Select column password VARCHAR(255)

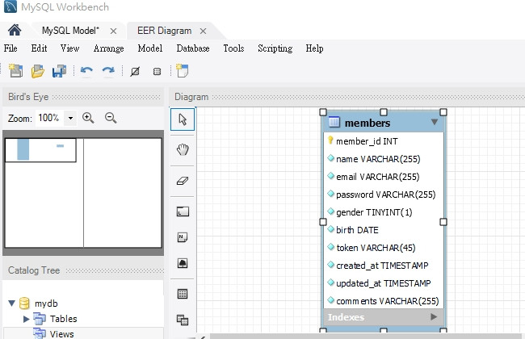(386, 195)
